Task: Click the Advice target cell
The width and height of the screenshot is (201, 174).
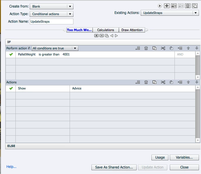Action: 133,88
